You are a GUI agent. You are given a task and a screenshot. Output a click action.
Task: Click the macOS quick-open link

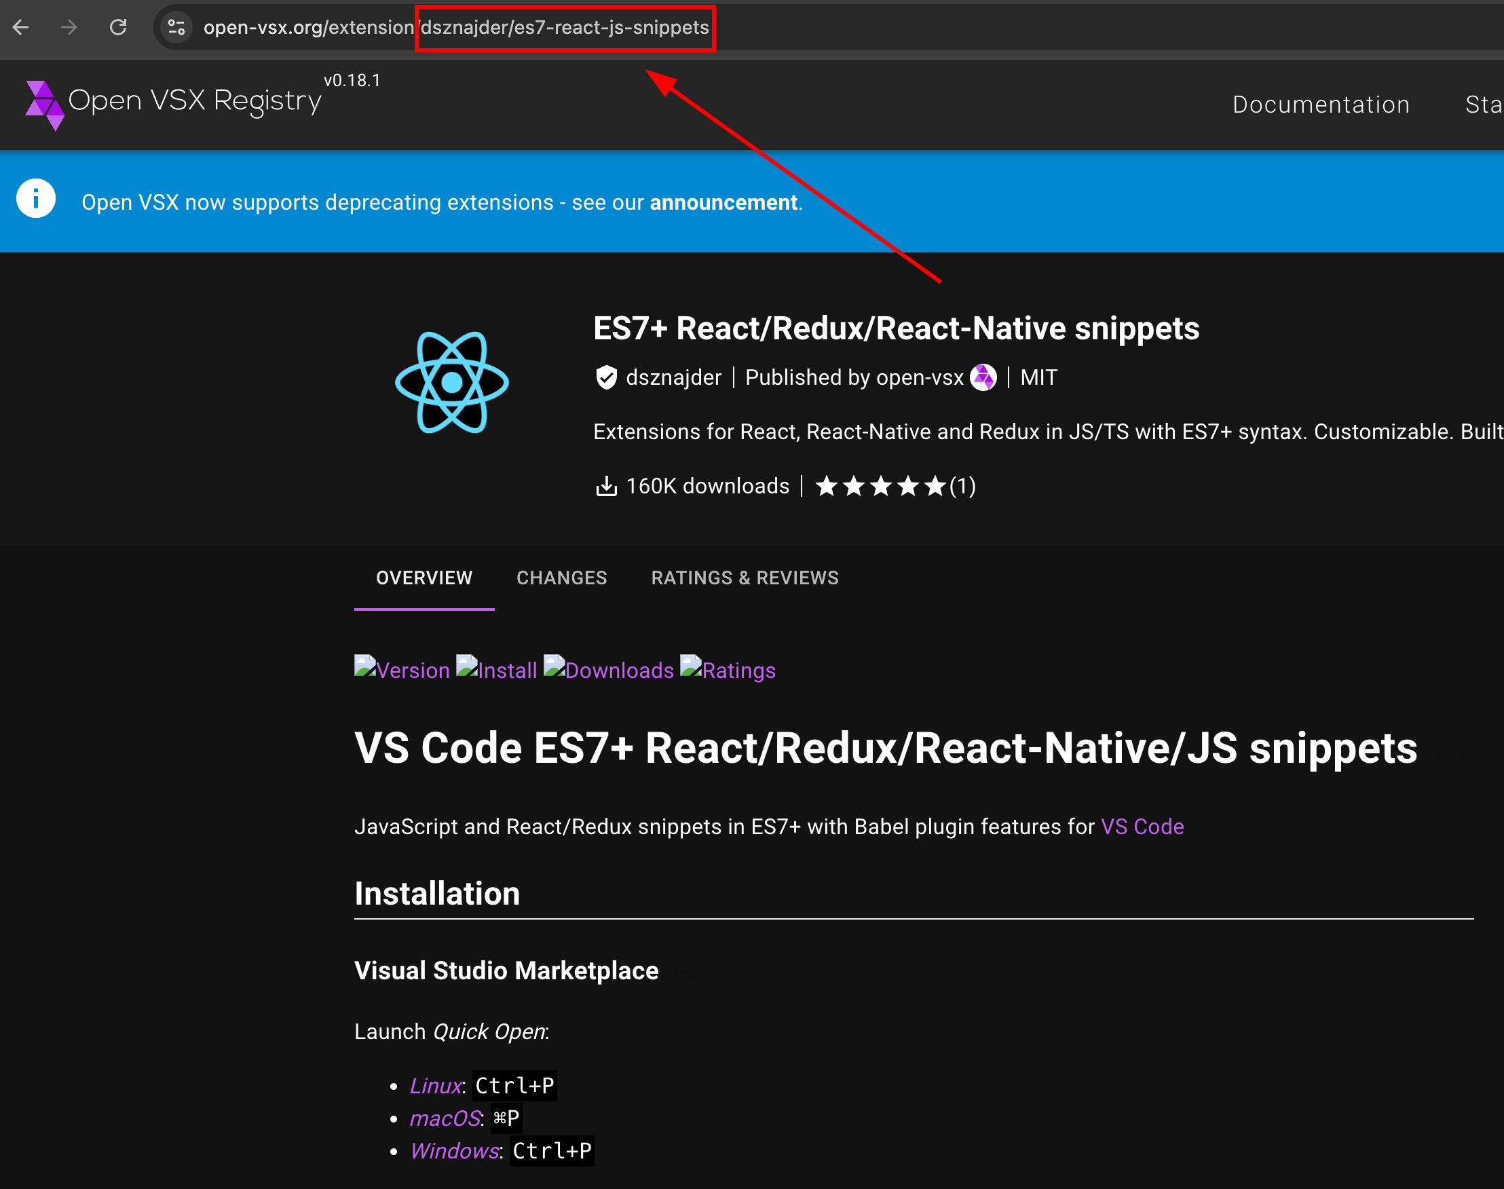coord(445,1118)
